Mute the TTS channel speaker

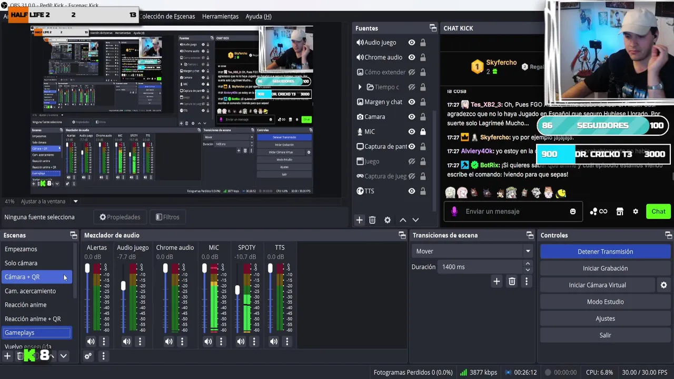point(274,342)
